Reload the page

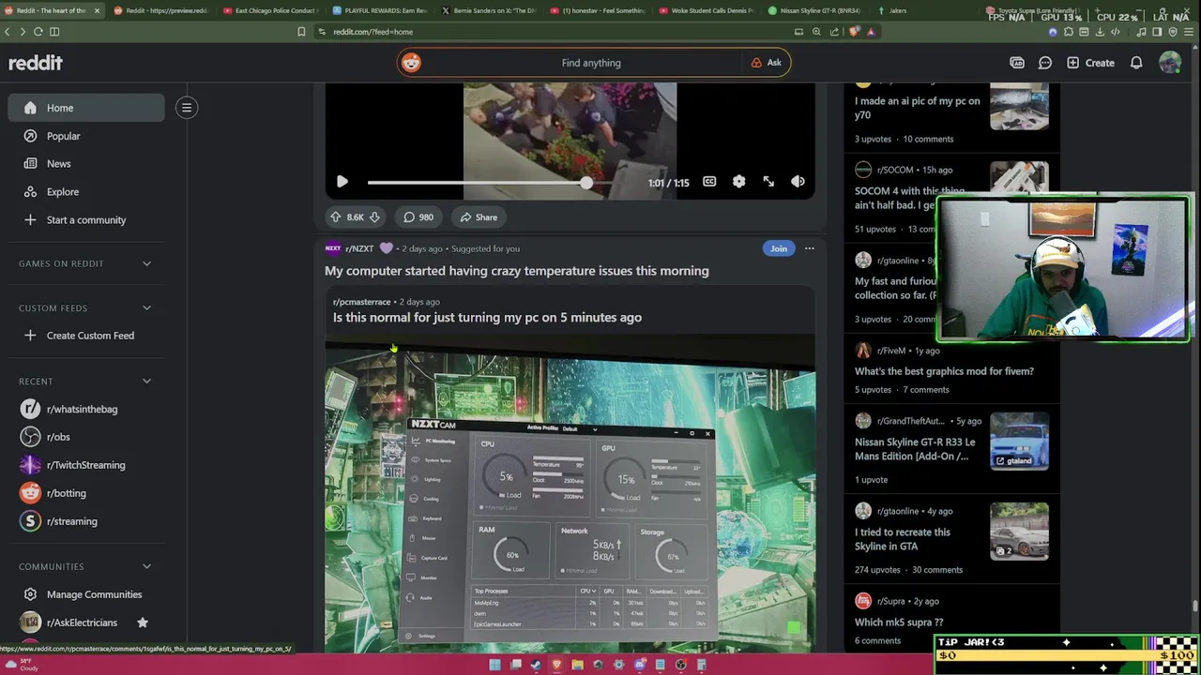pos(38,32)
